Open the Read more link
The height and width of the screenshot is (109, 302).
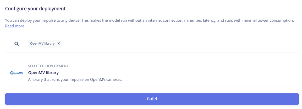pos(15,26)
